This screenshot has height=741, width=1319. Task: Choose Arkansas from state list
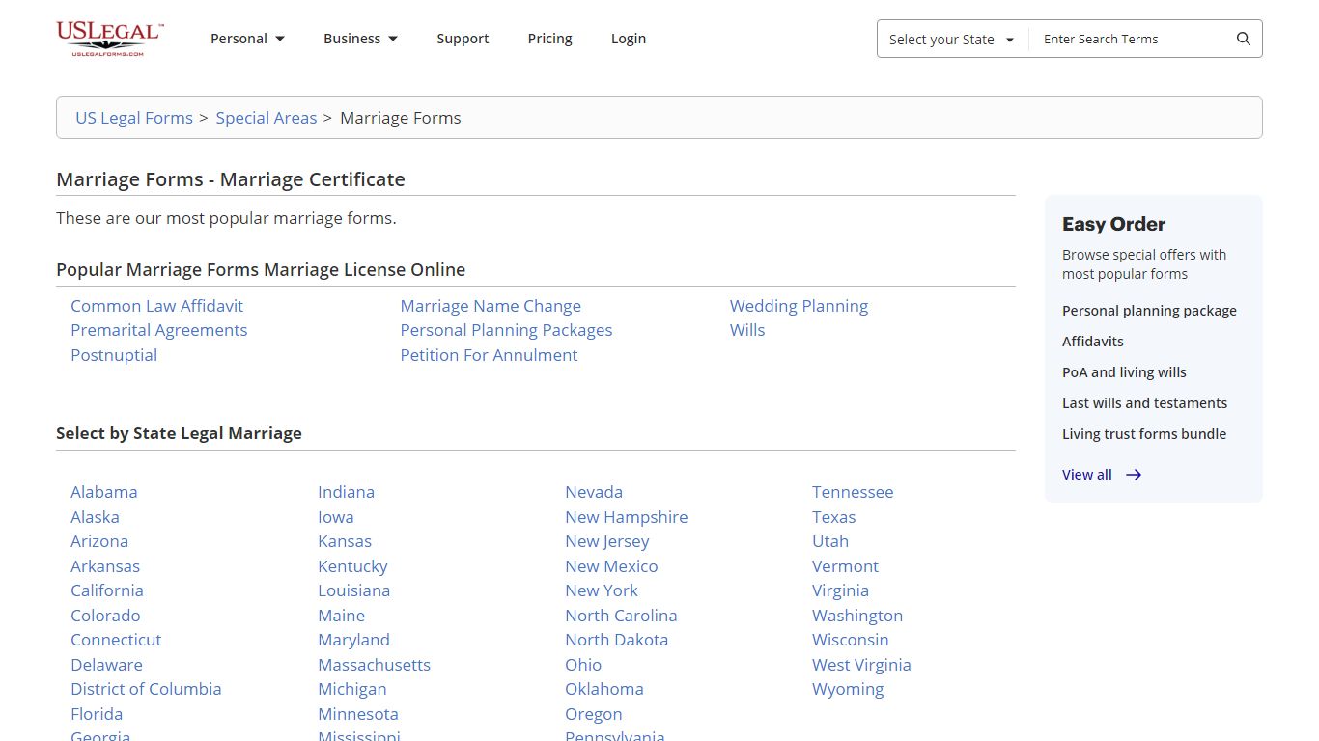click(105, 566)
